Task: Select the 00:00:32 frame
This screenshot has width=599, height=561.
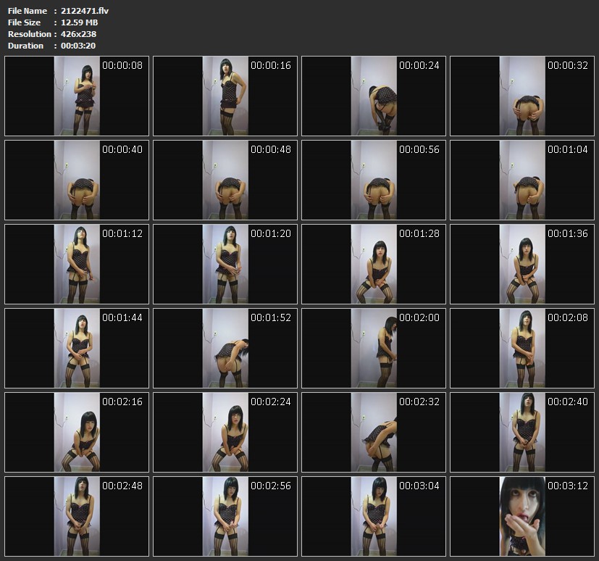Action: point(522,96)
